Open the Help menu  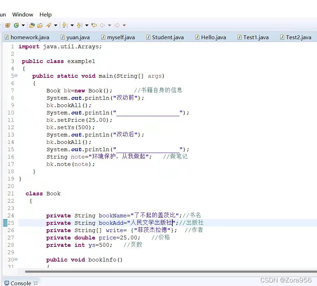click(x=45, y=15)
